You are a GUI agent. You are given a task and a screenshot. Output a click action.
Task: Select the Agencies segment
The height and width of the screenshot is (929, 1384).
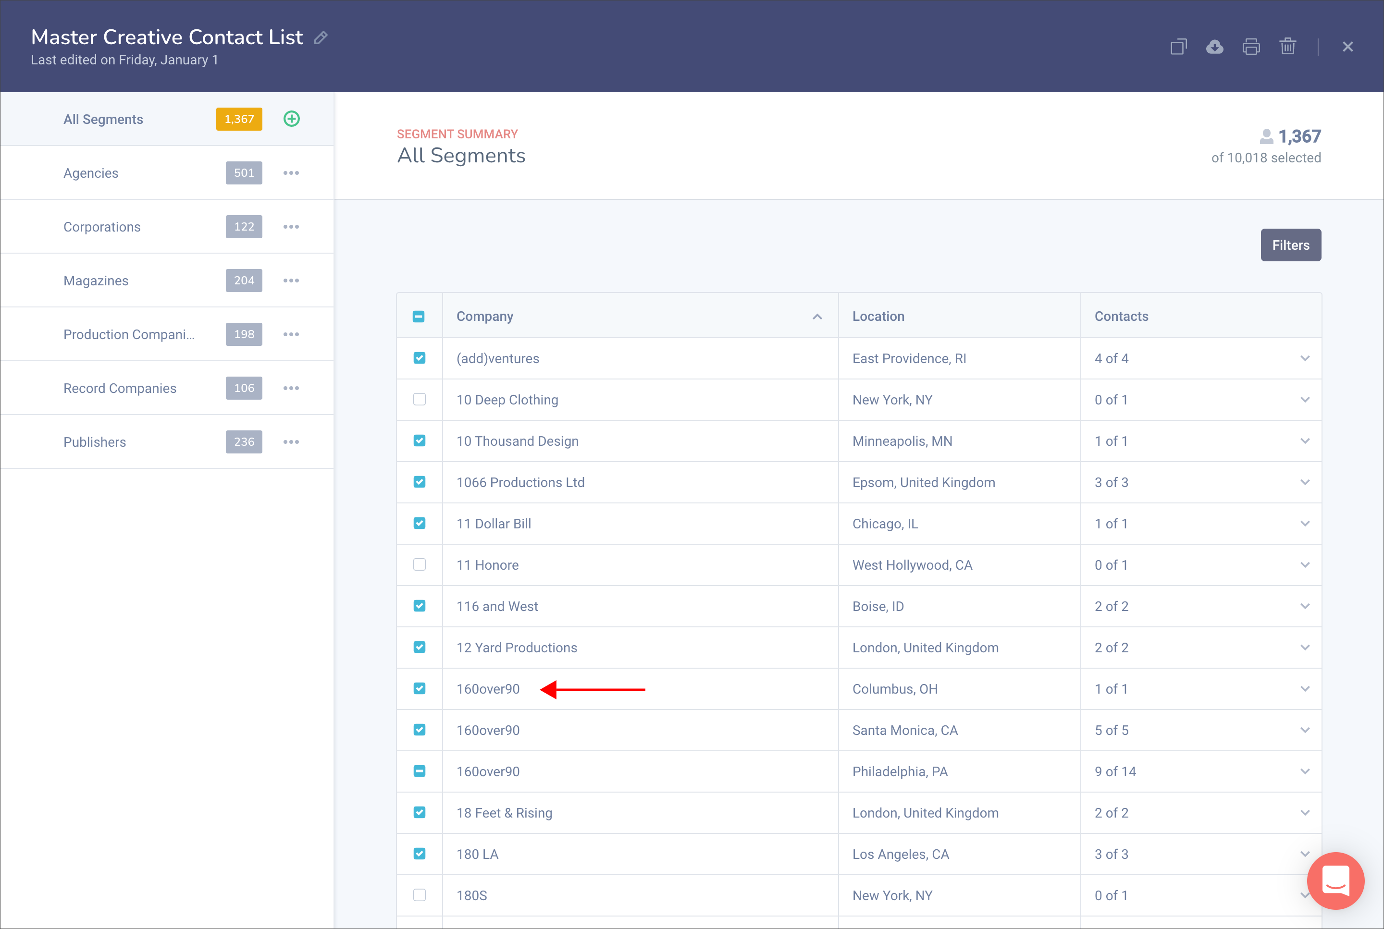click(x=167, y=173)
